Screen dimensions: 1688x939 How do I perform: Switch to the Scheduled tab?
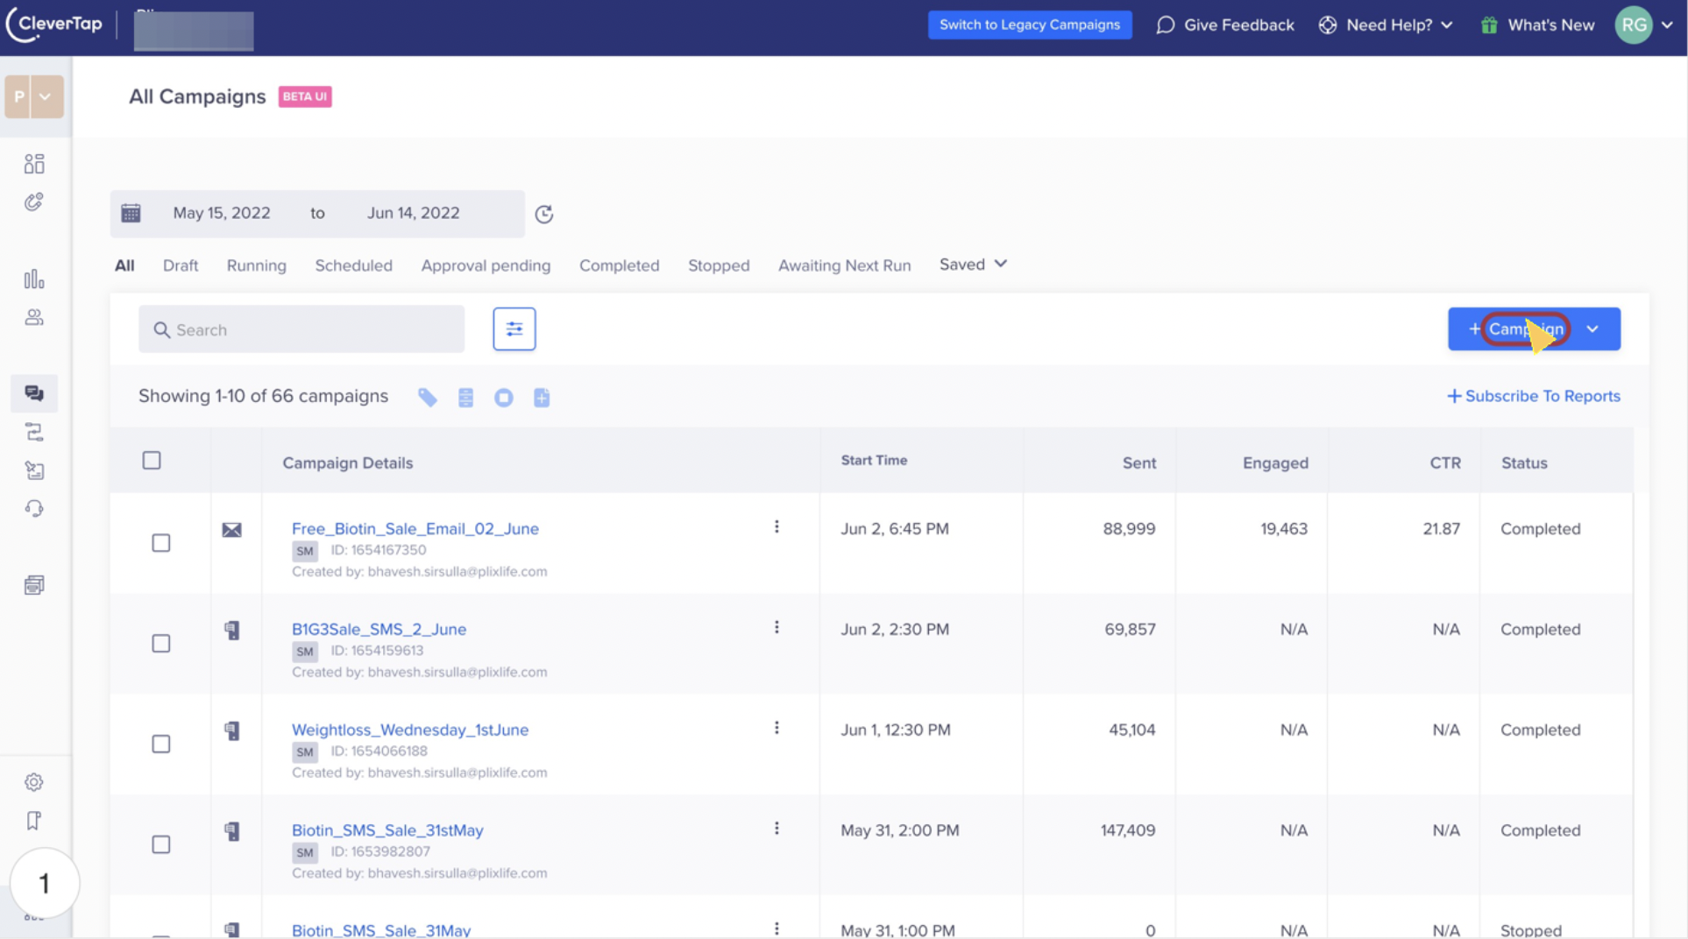(x=354, y=265)
